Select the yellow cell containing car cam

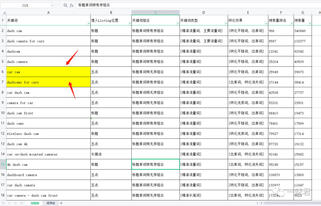48,72
